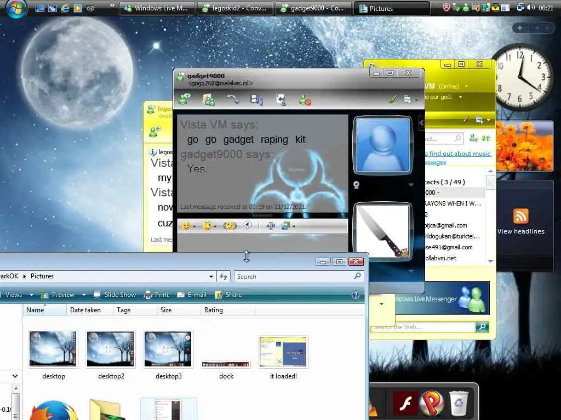Viewport: 561px width, 420px height.
Task: Select the collabvm.net contact
Action: 440,258
